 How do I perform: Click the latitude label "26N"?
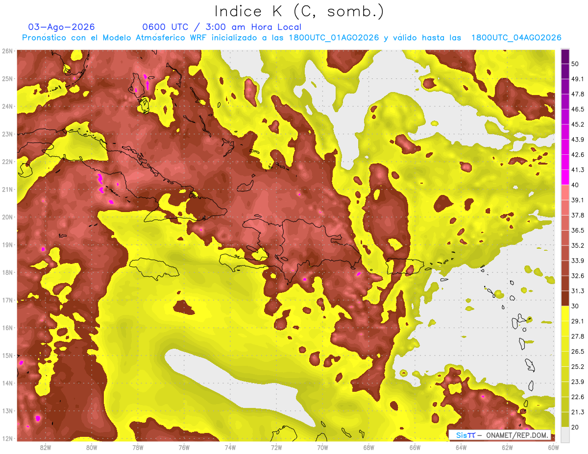[x=7, y=51]
